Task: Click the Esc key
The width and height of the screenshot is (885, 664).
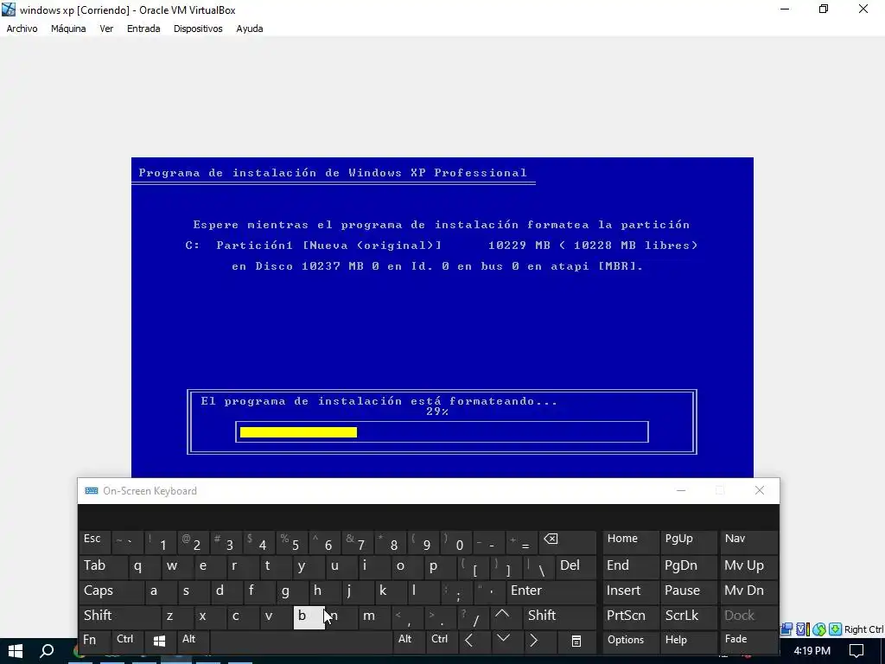Action: point(95,541)
